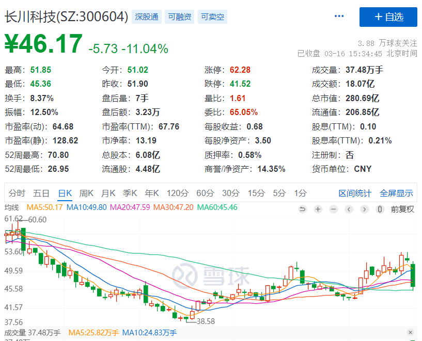Image resolution: width=422 pixels, height=341 pixels.
Task: Shift the chart left with the arrow
Action: click(349, 209)
